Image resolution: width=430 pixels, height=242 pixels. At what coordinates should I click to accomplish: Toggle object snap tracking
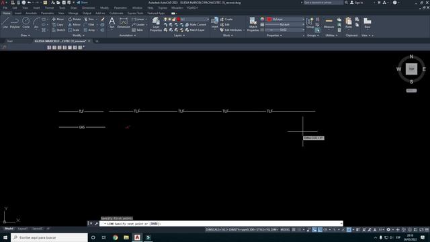[343, 230]
